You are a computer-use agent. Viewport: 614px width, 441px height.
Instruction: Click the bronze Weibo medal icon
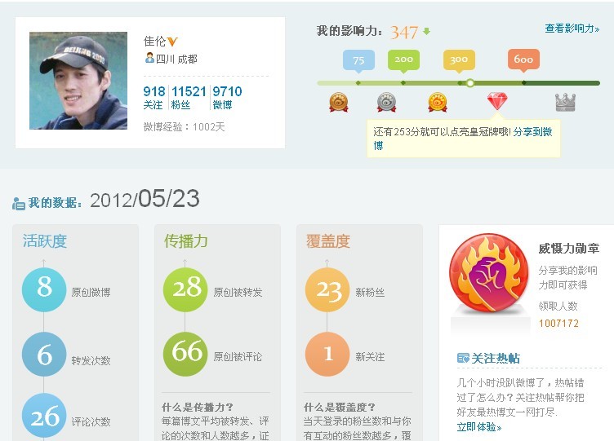point(338,102)
